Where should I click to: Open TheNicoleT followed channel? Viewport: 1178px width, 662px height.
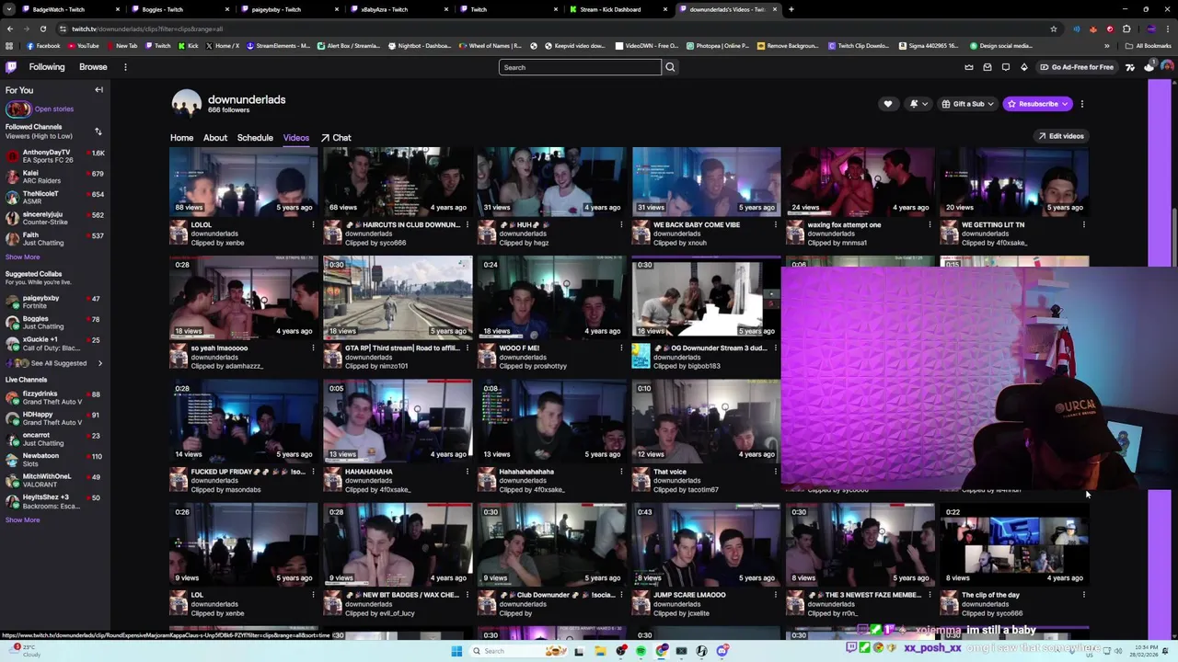pos(55,198)
